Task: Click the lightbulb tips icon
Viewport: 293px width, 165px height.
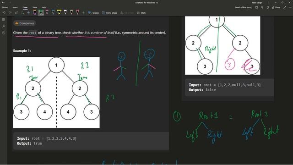Action: 262,7
